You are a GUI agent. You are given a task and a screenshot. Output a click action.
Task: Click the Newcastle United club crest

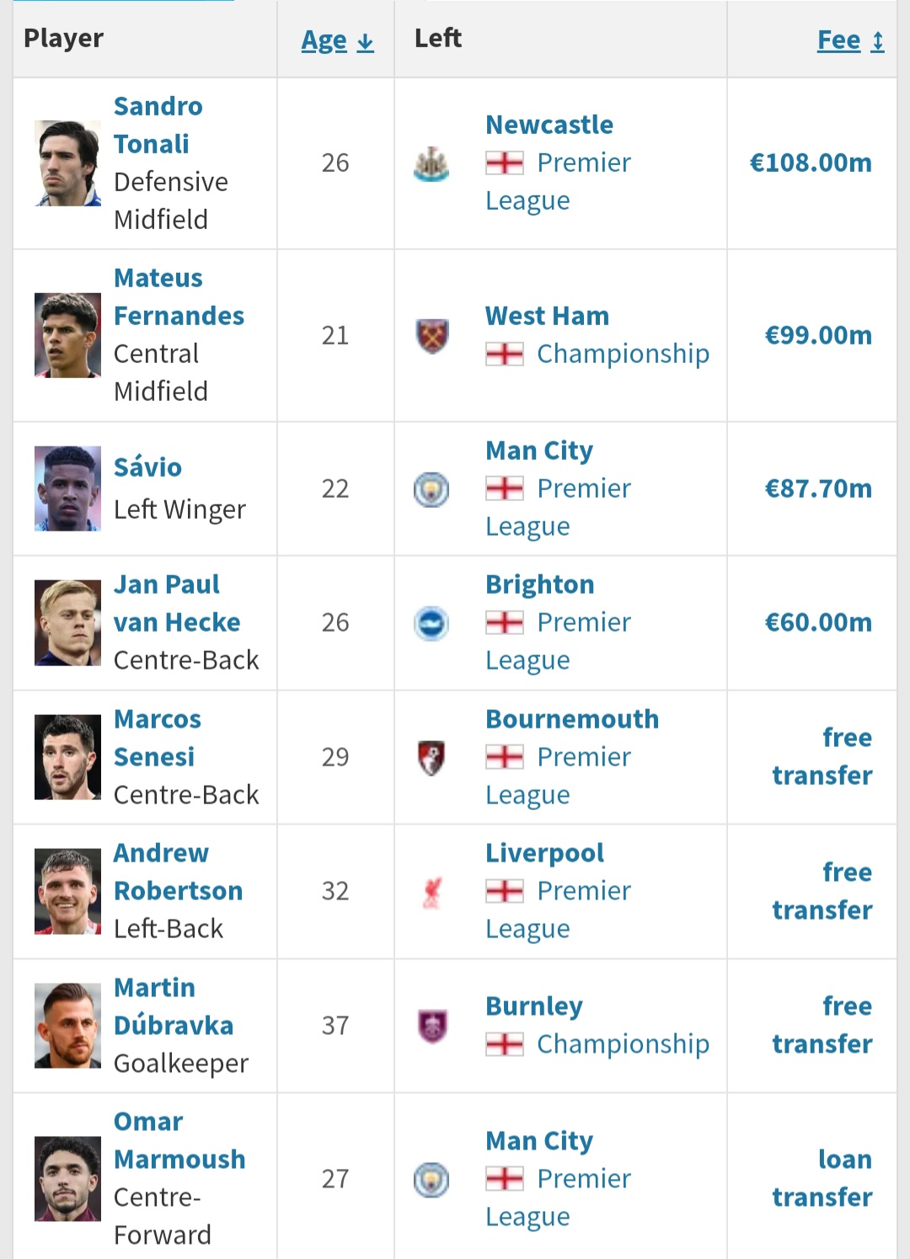pos(431,164)
